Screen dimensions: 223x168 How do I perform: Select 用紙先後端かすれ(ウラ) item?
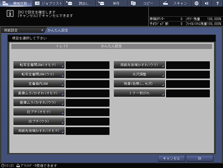(139, 65)
